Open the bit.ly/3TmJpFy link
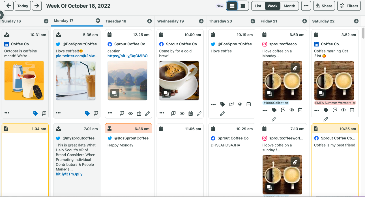 pos(69,174)
